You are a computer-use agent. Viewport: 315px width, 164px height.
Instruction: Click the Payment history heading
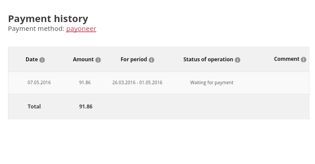[48, 19]
